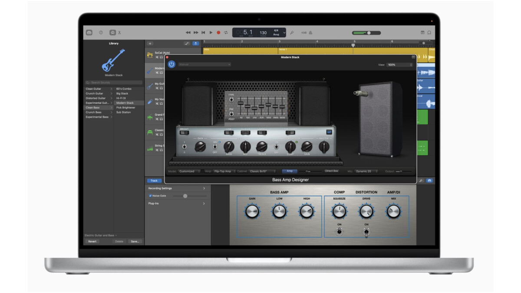Click the Save button below the Library

(x=135, y=240)
